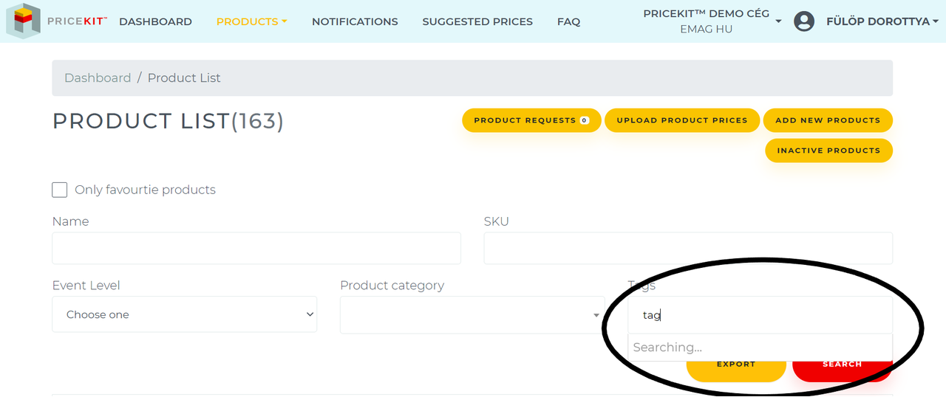Expand the Product category dropdown

coord(472,315)
